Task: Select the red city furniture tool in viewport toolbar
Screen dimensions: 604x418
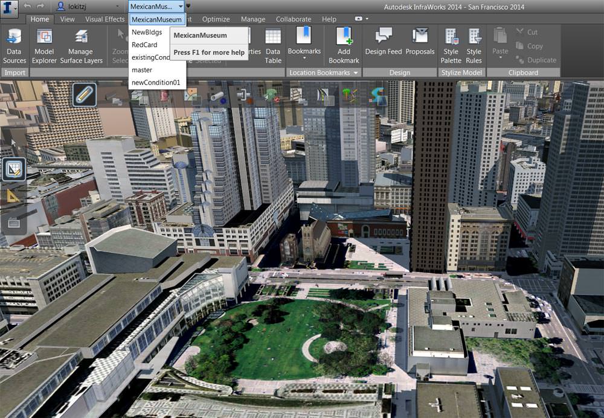Action: tap(164, 95)
